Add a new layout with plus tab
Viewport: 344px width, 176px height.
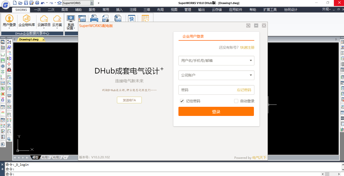click(65, 157)
